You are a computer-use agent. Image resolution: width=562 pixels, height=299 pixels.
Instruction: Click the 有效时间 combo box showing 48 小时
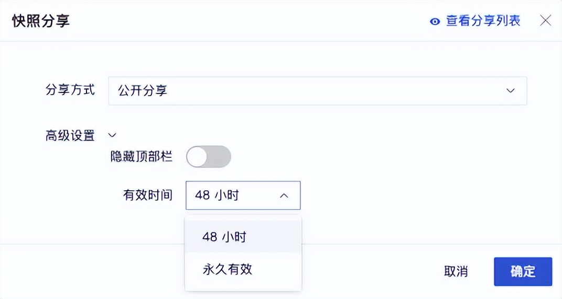[x=243, y=195]
